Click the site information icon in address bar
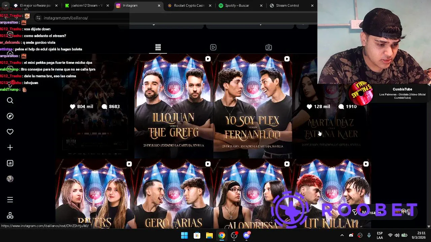Screen dimensions: 431x242 point(38,18)
